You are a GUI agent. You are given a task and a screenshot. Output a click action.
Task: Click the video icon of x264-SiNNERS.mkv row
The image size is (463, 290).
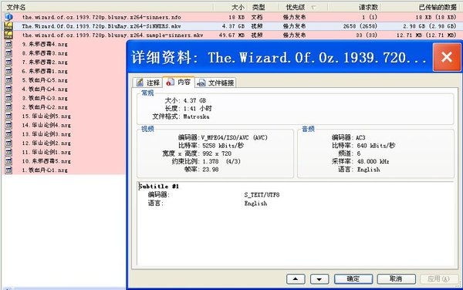click(x=8, y=26)
